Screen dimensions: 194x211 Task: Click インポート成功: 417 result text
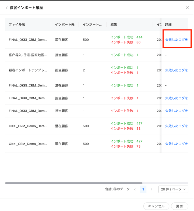127,123
